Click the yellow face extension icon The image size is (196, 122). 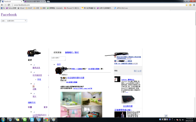pos(190,5)
